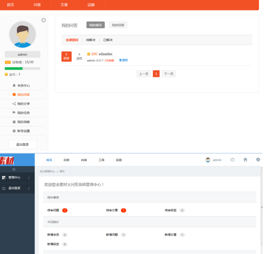Viewport: 267px width, 254px height.
Task: Go to 上一页 in pagination
Action: [144, 74]
